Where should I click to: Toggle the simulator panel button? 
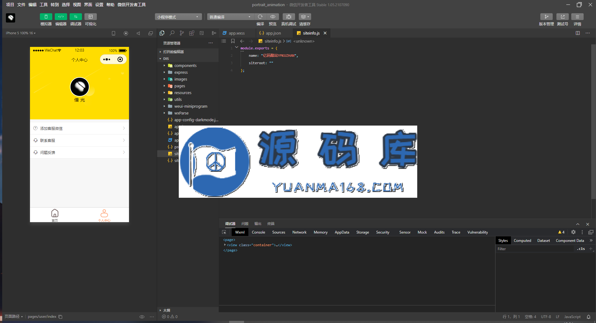[x=46, y=17]
